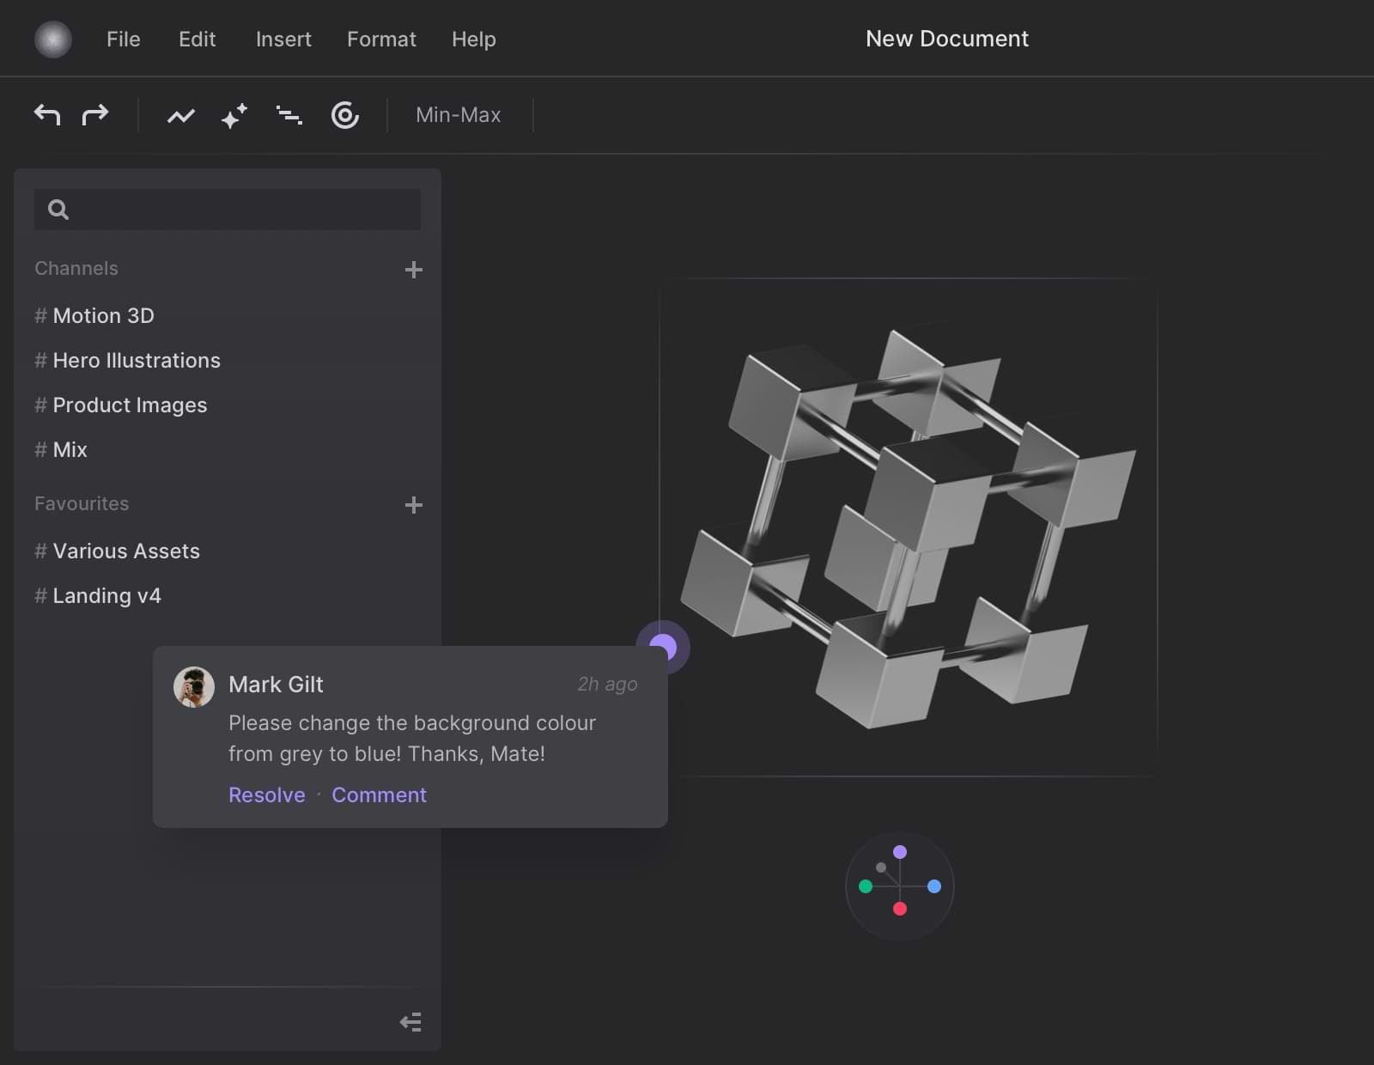Toggle the Min-Max option

(x=458, y=114)
